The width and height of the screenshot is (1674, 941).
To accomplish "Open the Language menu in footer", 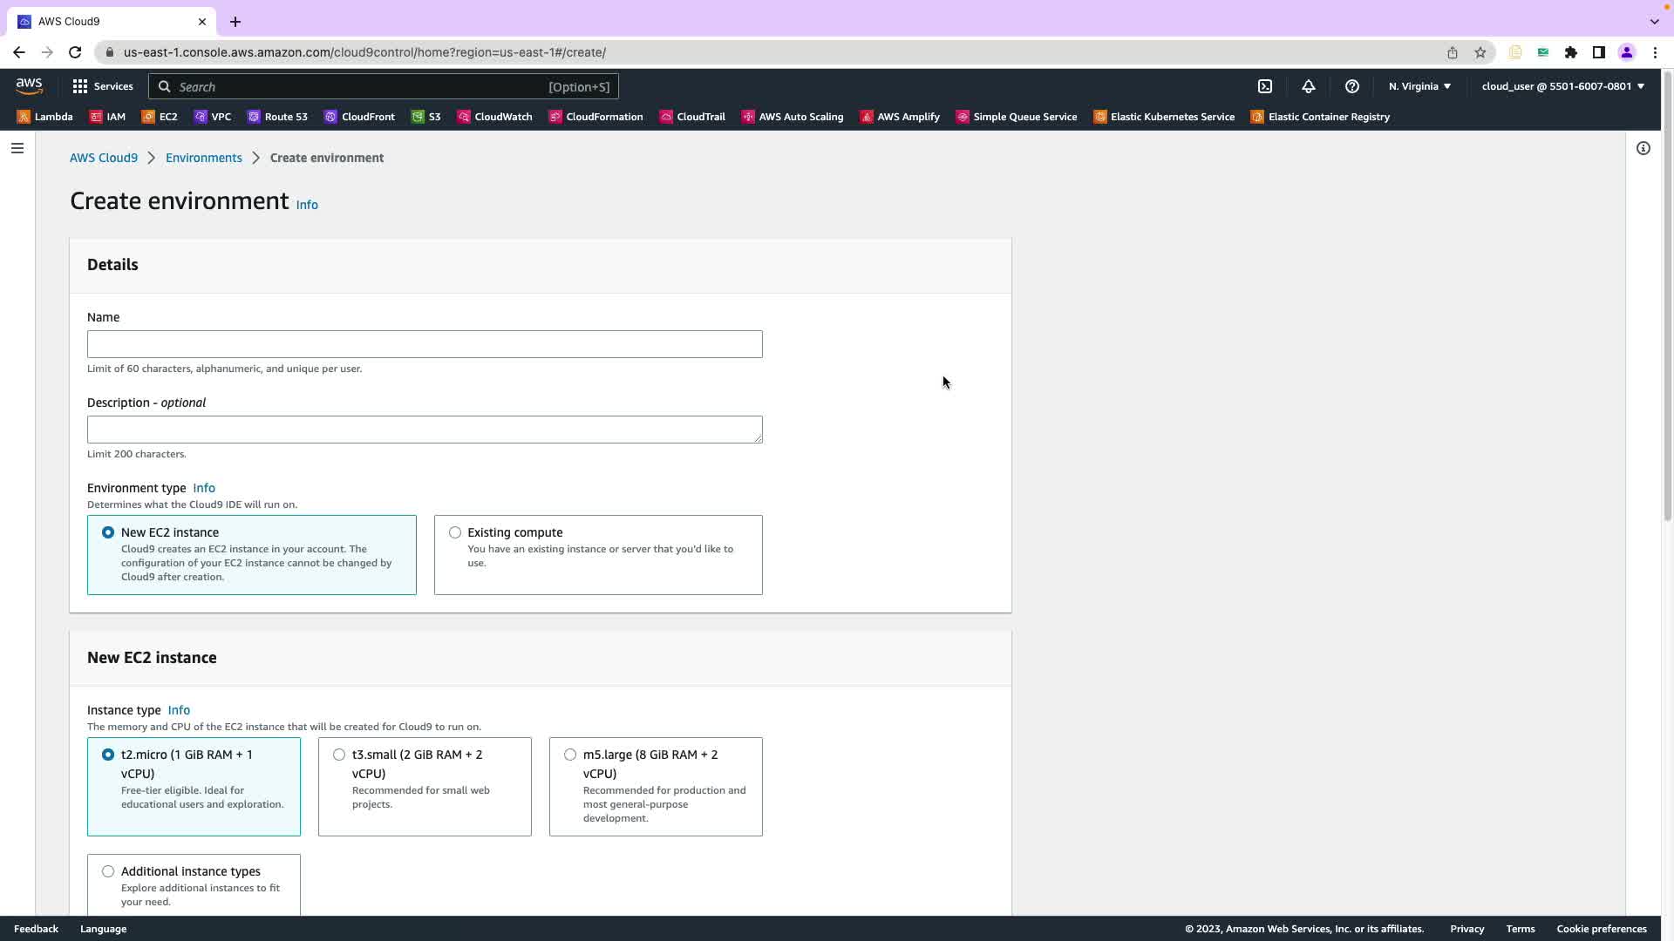I will (103, 929).
